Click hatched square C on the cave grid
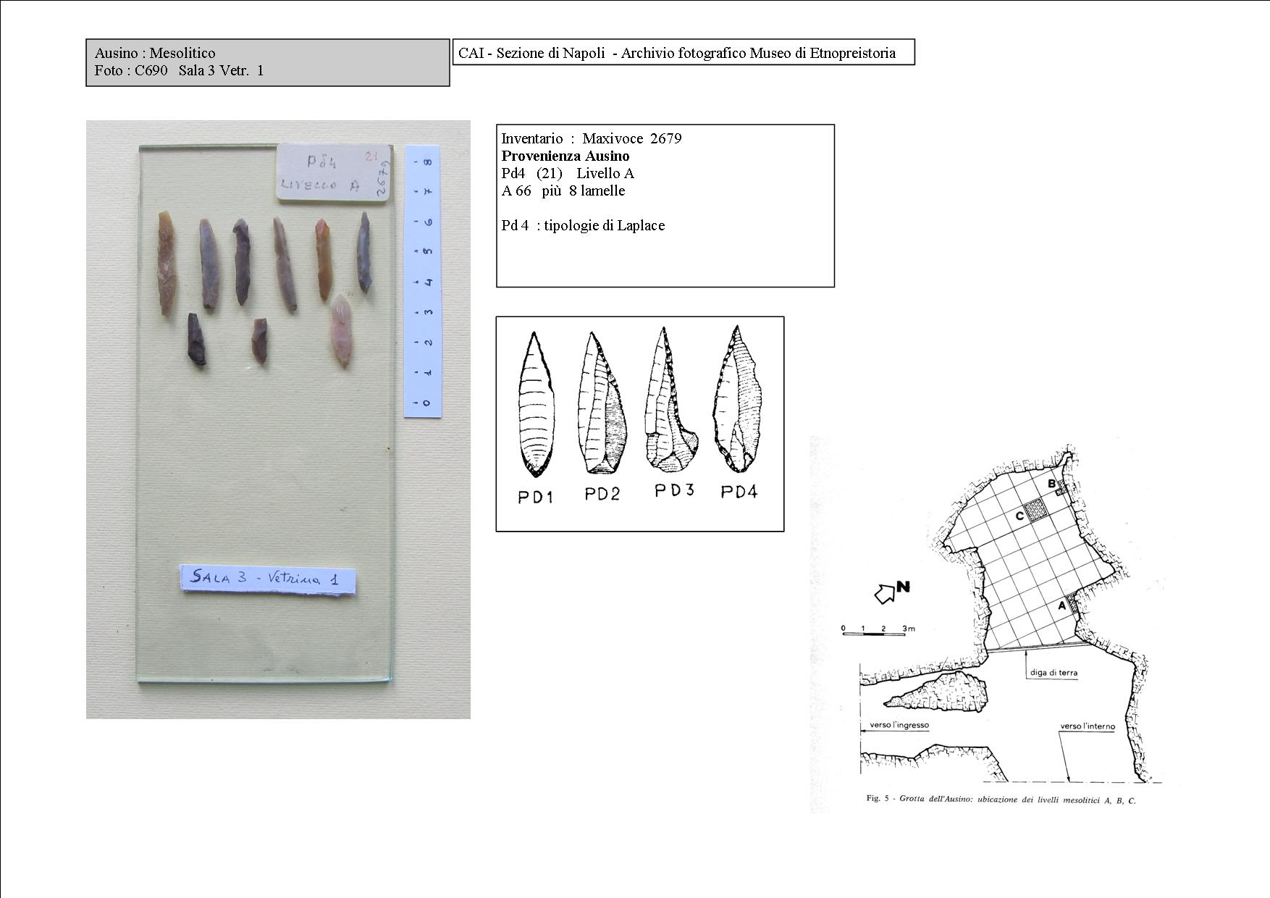This screenshot has height=898, width=1270. point(1036,509)
